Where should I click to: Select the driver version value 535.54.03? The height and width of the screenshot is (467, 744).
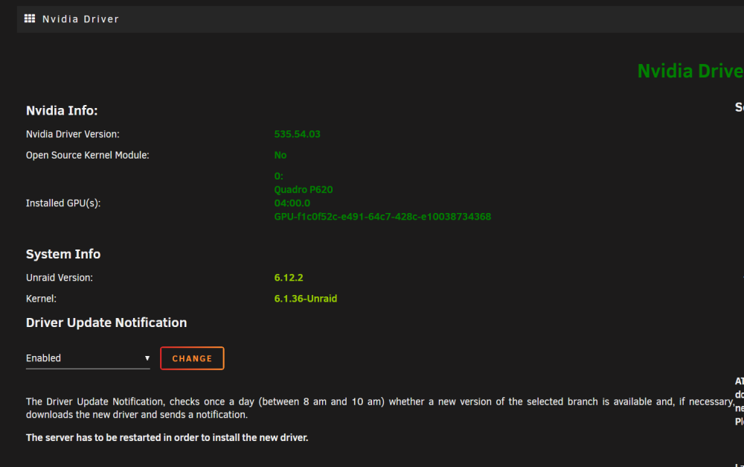pyautogui.click(x=297, y=134)
